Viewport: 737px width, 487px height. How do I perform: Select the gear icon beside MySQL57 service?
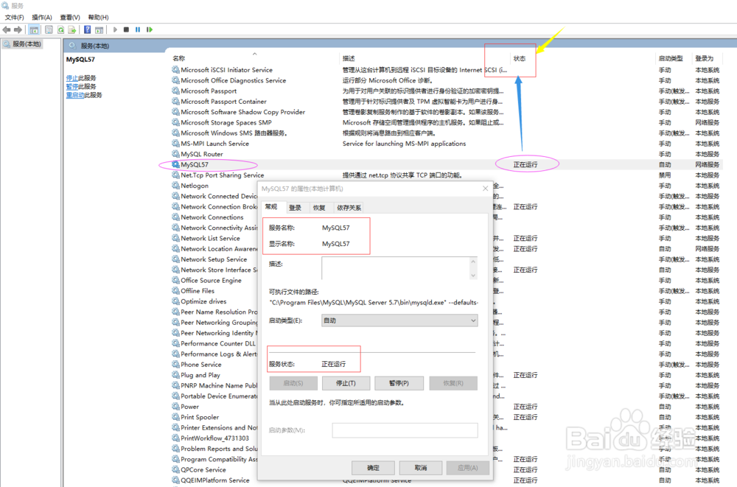(176, 164)
